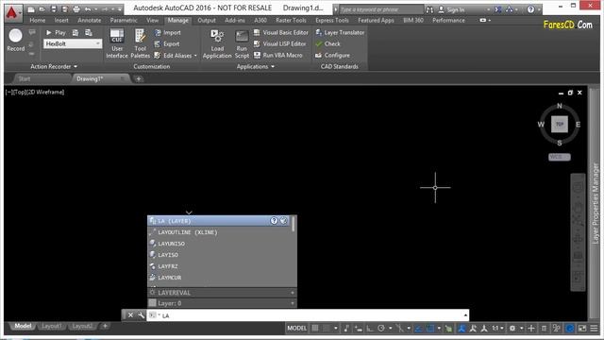Open Visual LISP Editor

click(280, 44)
